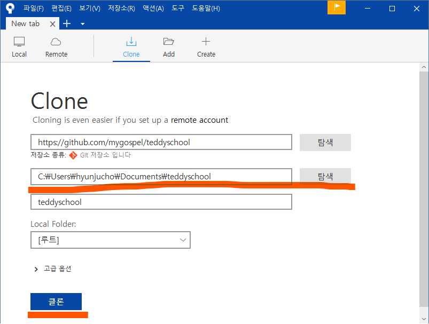This screenshot has height=324, width=429.
Task: Open the 도움말(H) menu
Action: coord(206,9)
